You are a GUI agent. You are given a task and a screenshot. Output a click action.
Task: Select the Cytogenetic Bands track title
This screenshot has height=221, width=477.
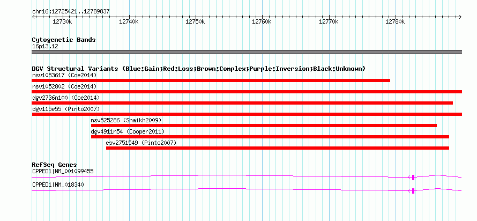[x=64, y=40]
